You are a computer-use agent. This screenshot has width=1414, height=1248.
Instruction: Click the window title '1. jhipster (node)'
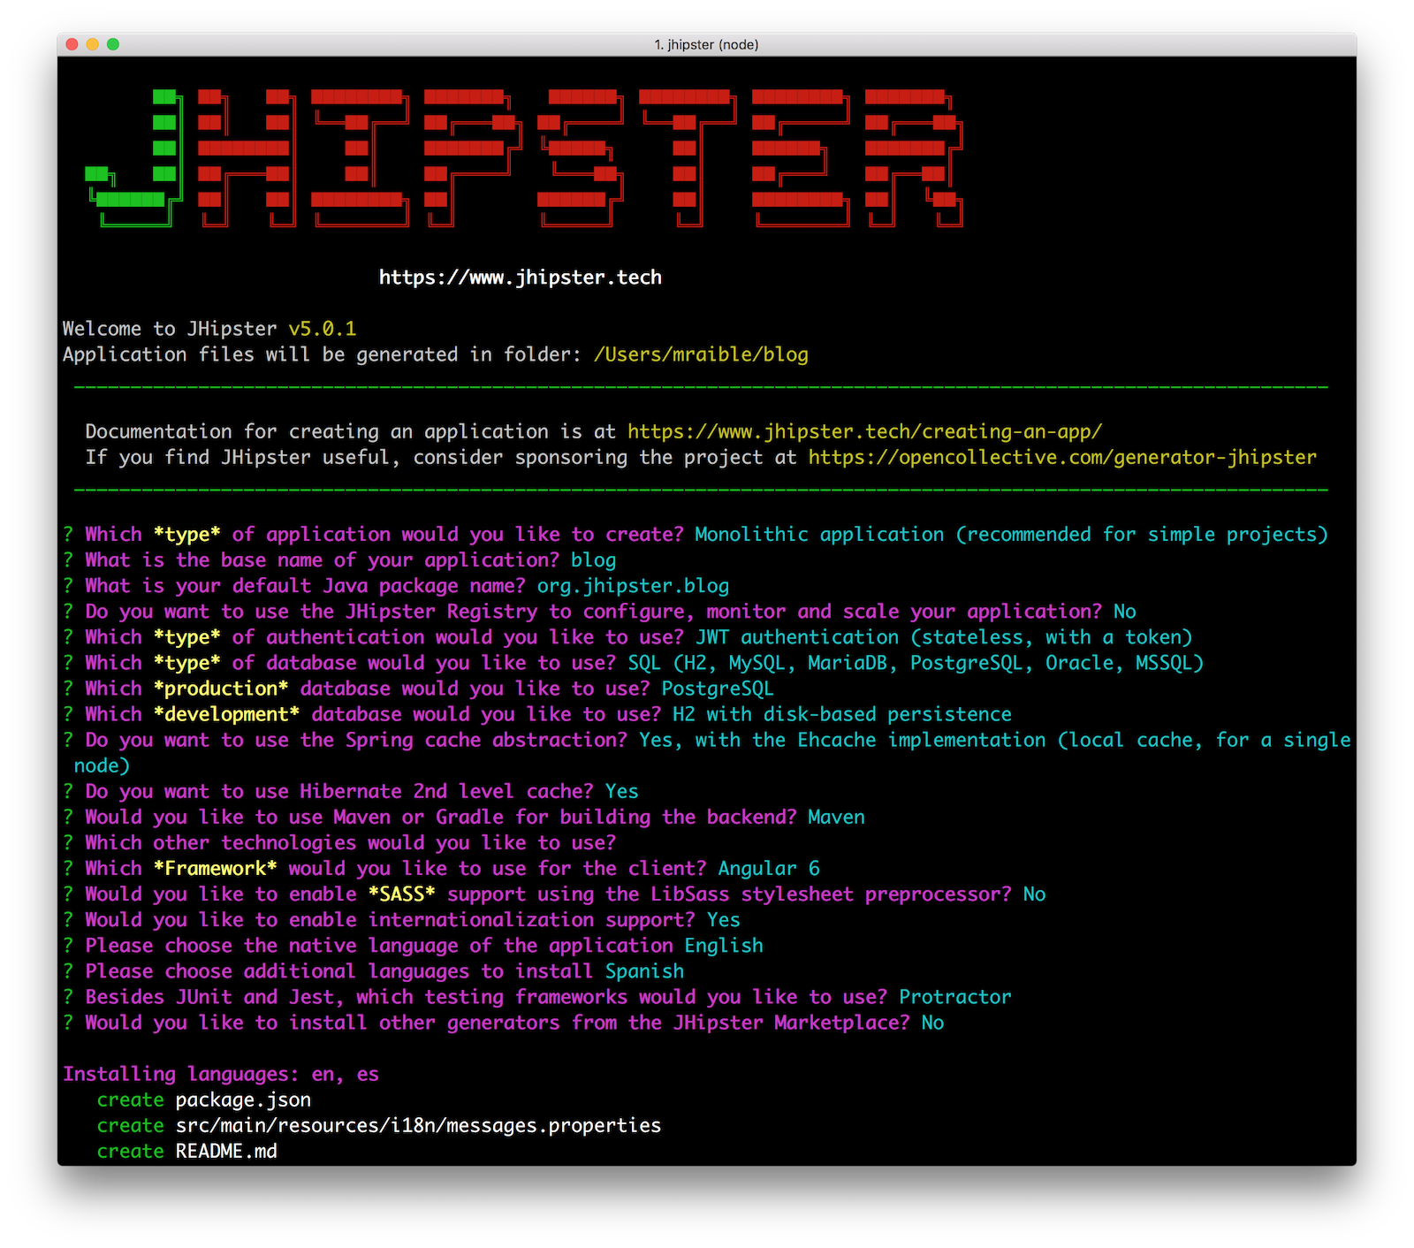click(x=706, y=44)
